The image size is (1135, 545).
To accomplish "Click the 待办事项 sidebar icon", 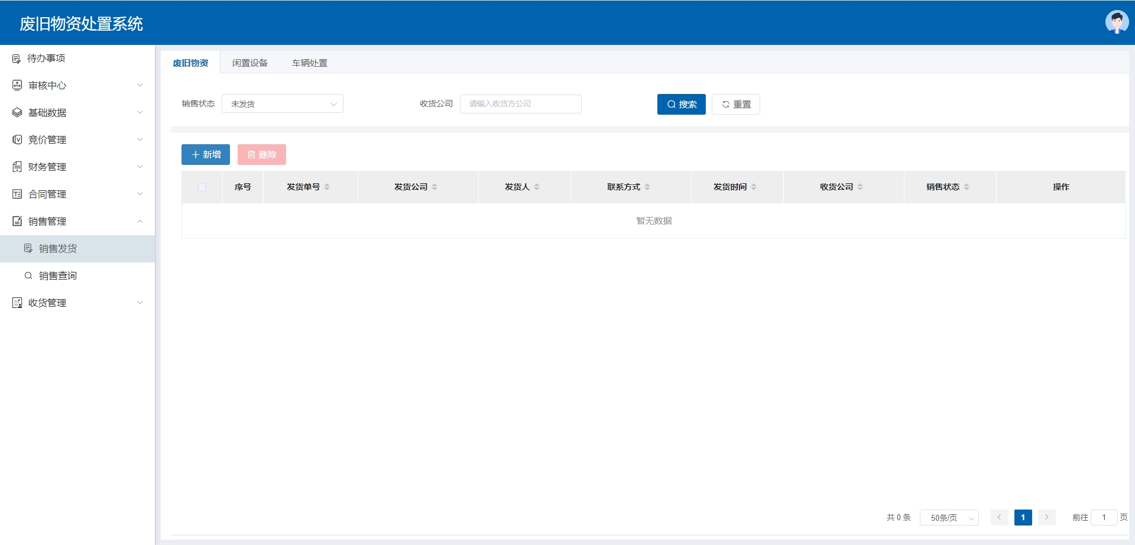I will click(x=17, y=59).
